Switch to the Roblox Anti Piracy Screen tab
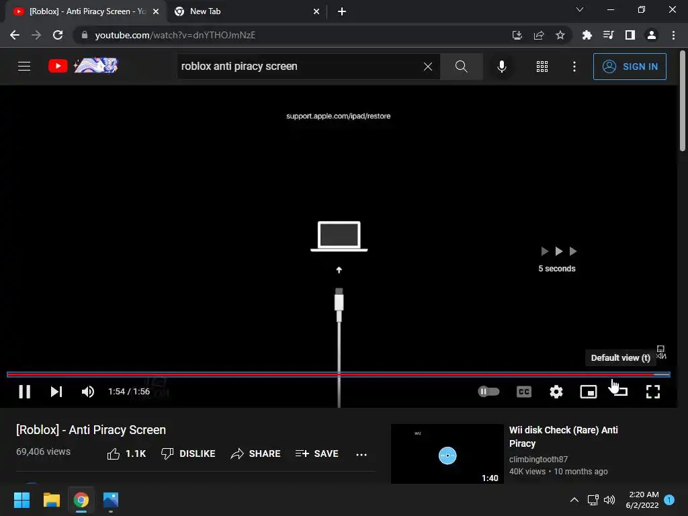The image size is (688, 516). pos(86,11)
